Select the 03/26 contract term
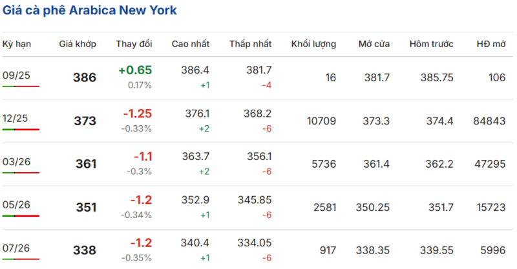The height and width of the screenshot is (269, 517). 16,162
